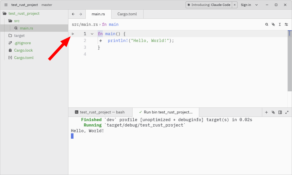Click the plus icon in terminal panel

[x=266, y=112]
